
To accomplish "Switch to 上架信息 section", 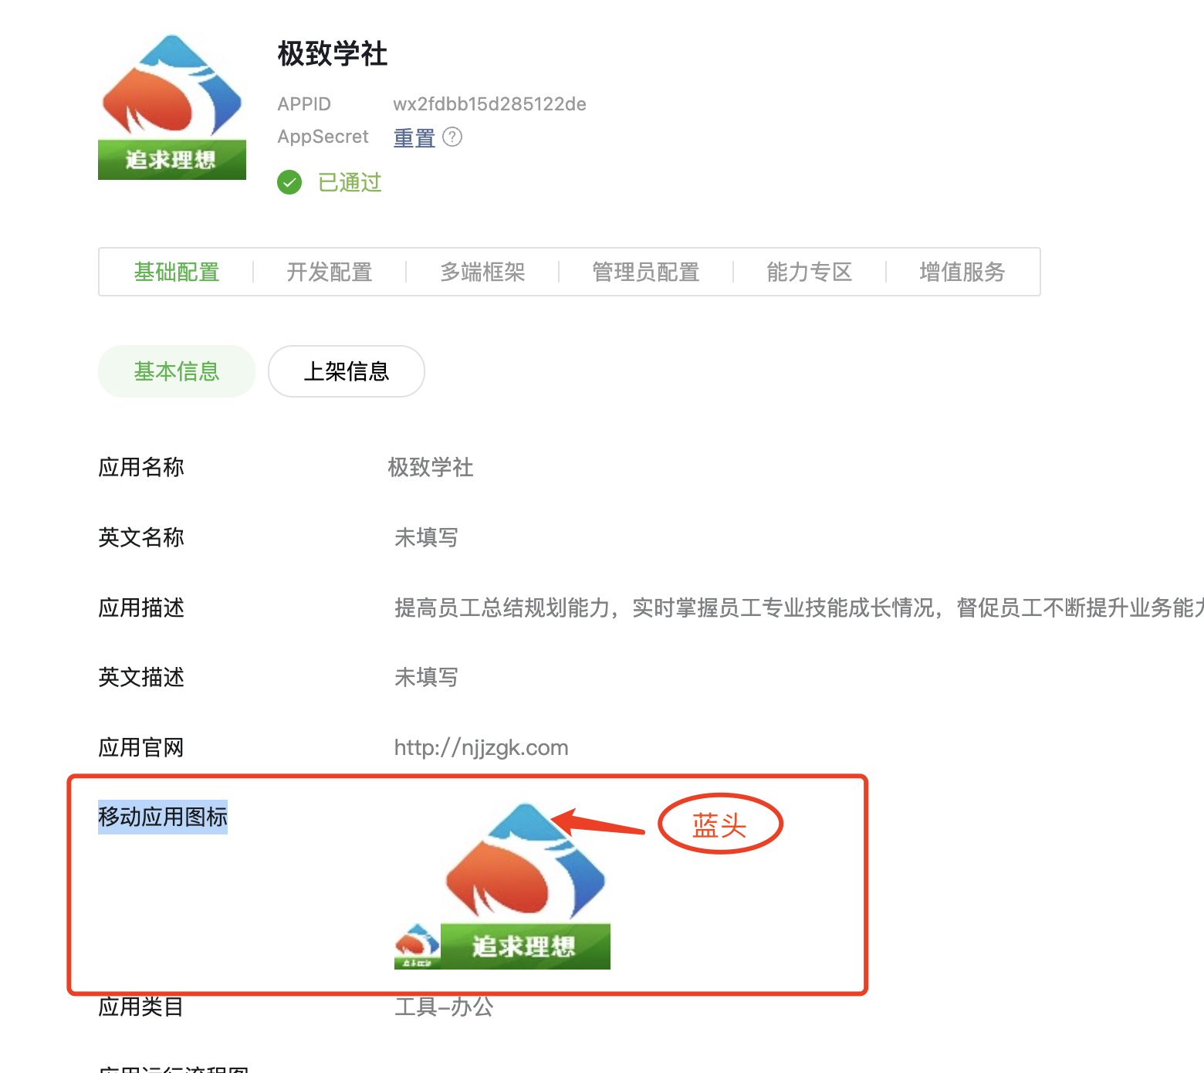I will 347,371.
